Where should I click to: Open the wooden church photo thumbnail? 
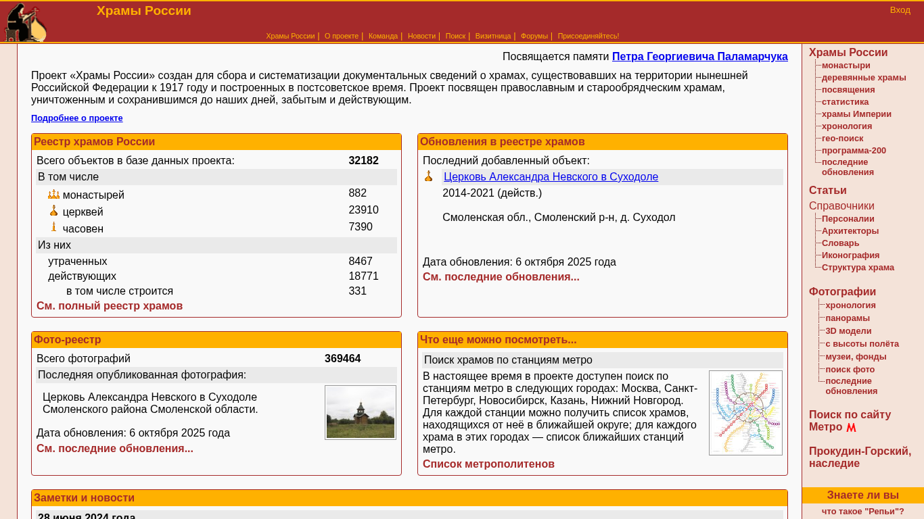[361, 412]
